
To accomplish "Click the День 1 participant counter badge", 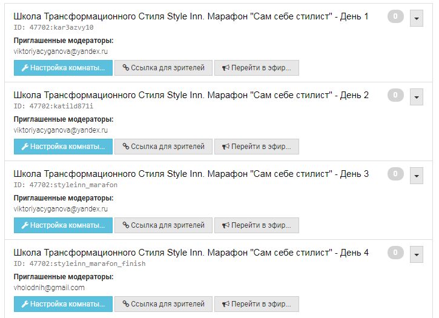I will 395,16.
